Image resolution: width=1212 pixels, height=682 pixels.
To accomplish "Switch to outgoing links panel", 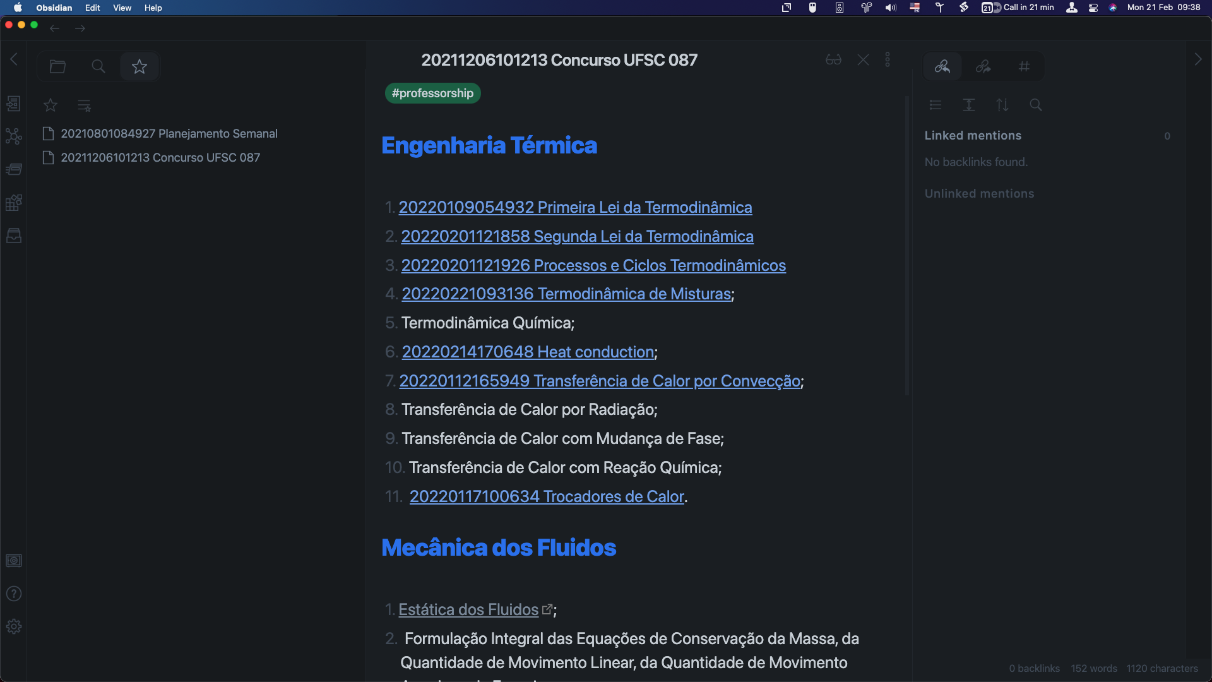I will click(x=983, y=66).
